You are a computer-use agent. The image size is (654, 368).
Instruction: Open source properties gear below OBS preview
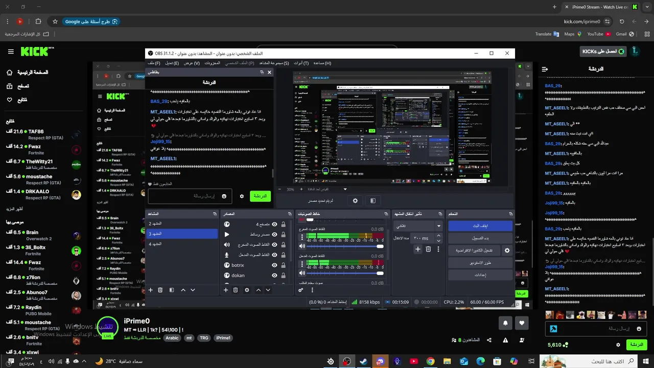tap(356, 201)
